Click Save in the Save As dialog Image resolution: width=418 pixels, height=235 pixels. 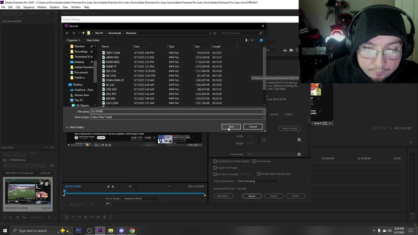point(231,127)
